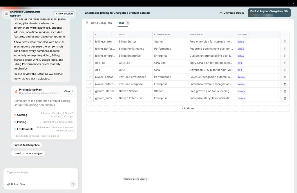Delete the Billing Enterprise row
This screenshot has width=297, height=193.
(x=285, y=56)
